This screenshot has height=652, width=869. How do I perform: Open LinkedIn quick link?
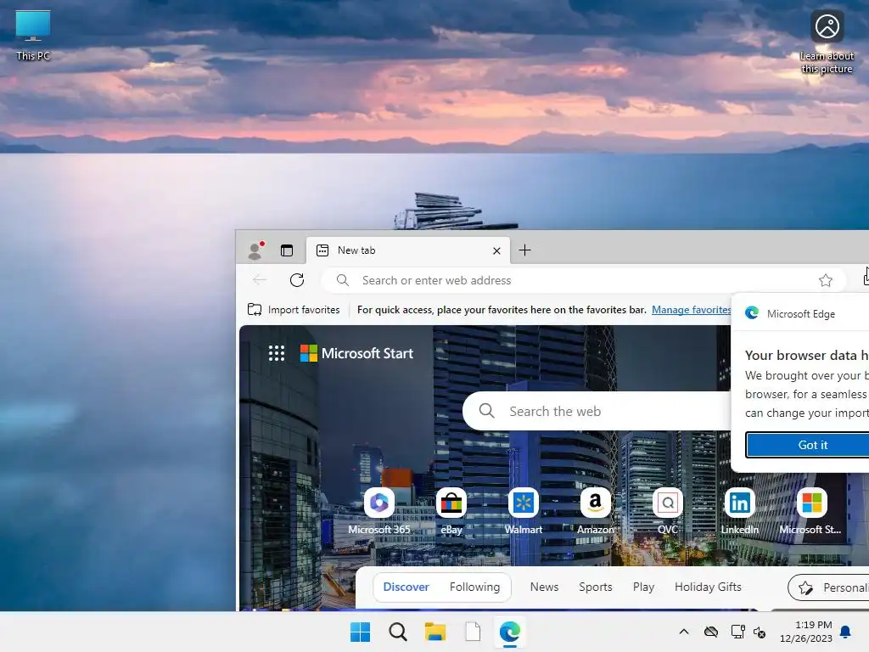tap(739, 511)
